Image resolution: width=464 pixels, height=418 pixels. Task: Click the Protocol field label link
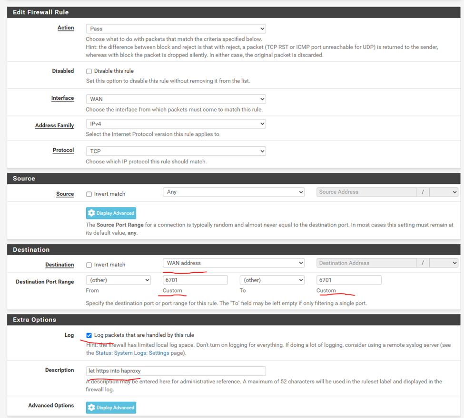pos(63,150)
